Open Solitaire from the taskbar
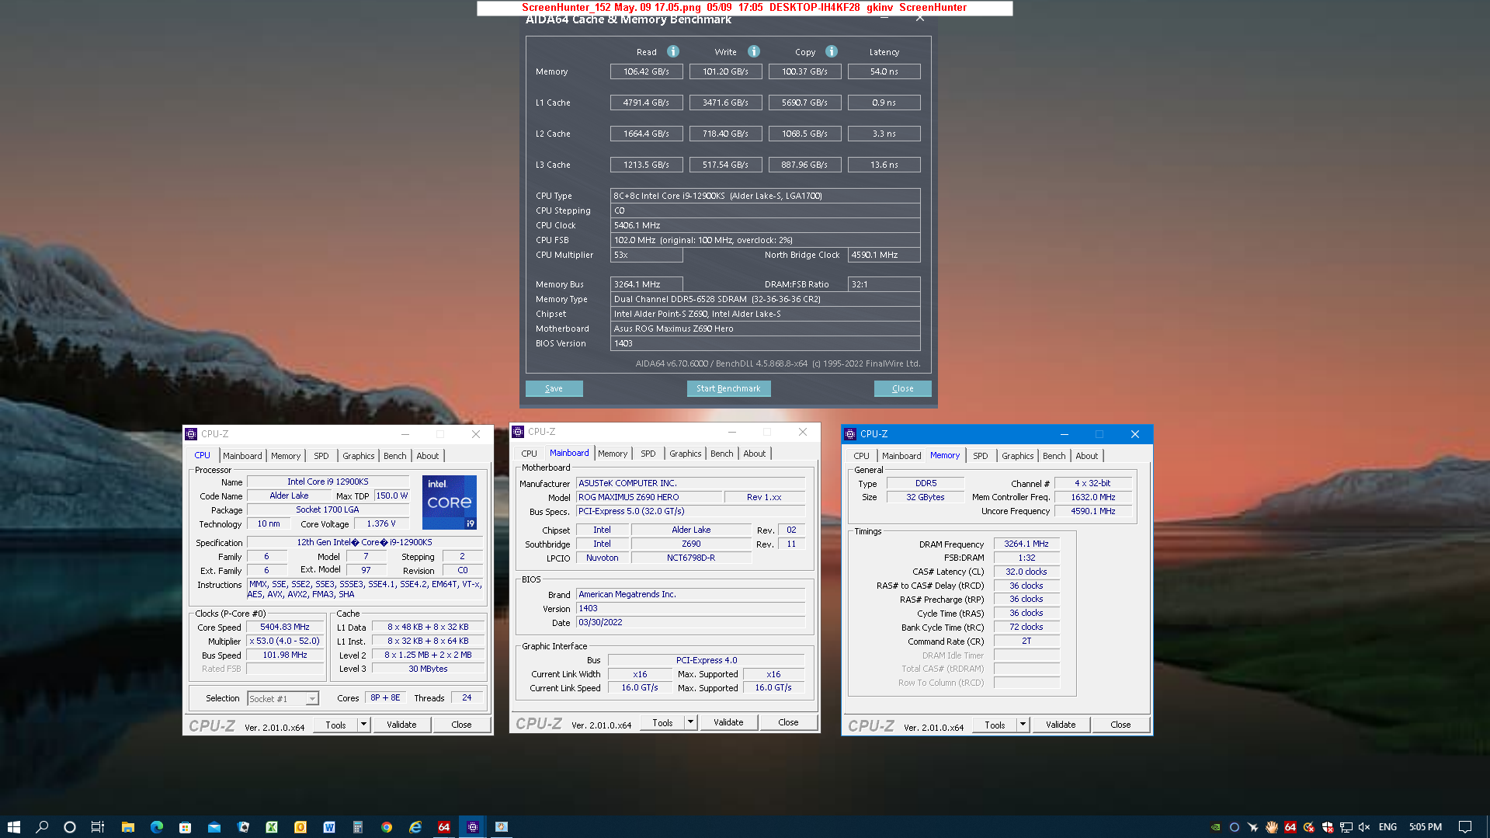The height and width of the screenshot is (838, 1490). (x=243, y=827)
